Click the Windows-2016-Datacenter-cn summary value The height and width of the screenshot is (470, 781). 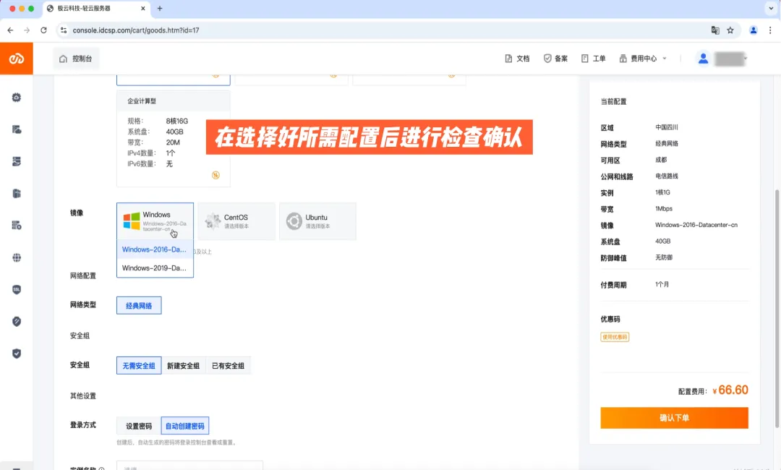[x=696, y=225]
